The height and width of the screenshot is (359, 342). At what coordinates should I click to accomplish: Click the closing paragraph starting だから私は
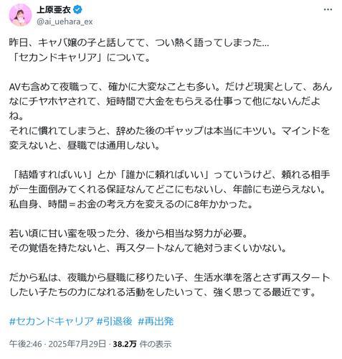click(170, 285)
